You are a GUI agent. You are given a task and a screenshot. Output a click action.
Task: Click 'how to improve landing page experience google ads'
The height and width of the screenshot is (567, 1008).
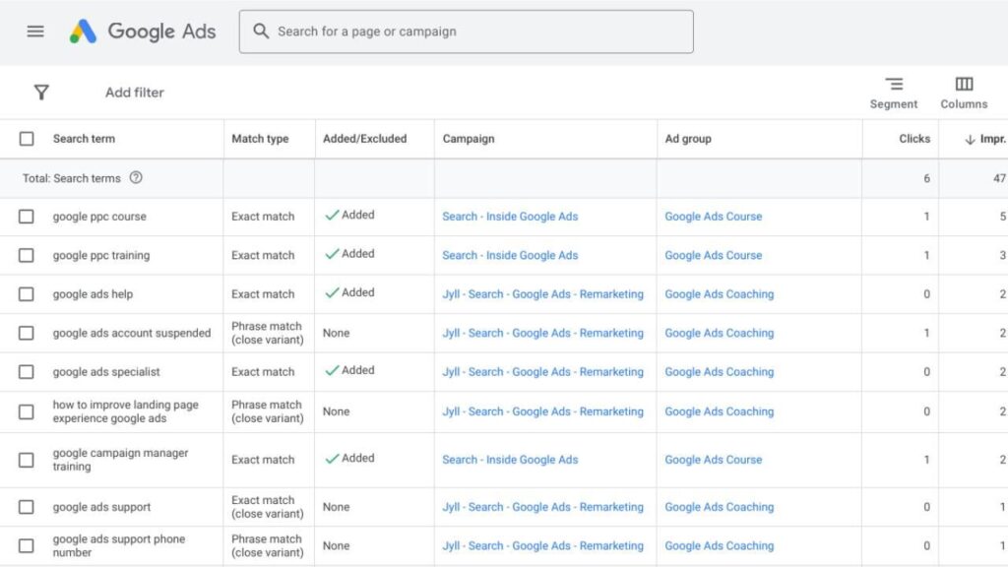tap(125, 412)
